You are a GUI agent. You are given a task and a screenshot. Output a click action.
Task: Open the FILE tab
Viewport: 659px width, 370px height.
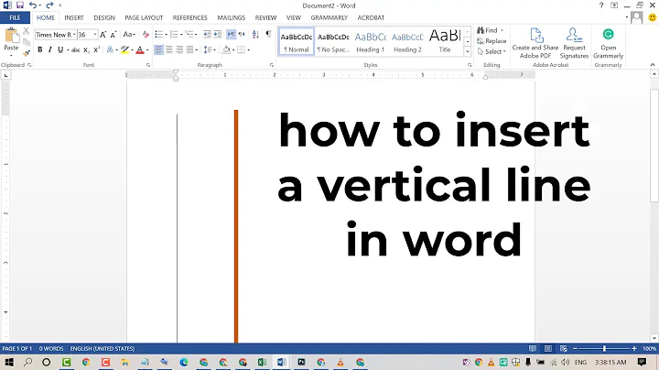tap(15, 17)
